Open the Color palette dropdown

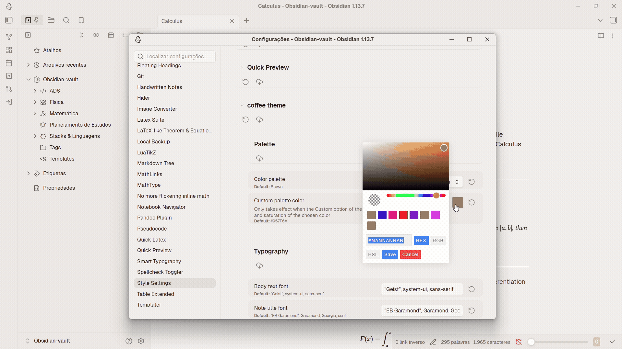(x=456, y=182)
